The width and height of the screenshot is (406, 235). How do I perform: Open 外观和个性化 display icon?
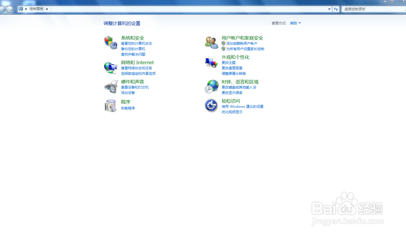(211, 63)
